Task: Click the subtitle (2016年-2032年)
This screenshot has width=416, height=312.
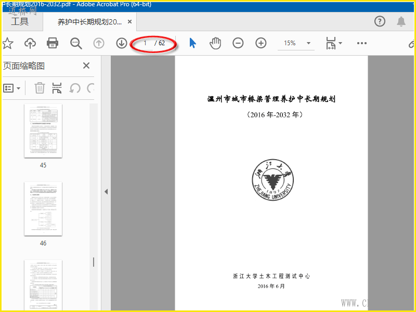Action: (275, 114)
